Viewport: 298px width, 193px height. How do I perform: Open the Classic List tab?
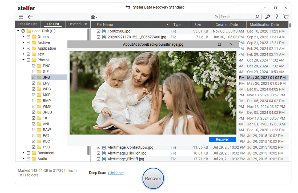[27, 24]
